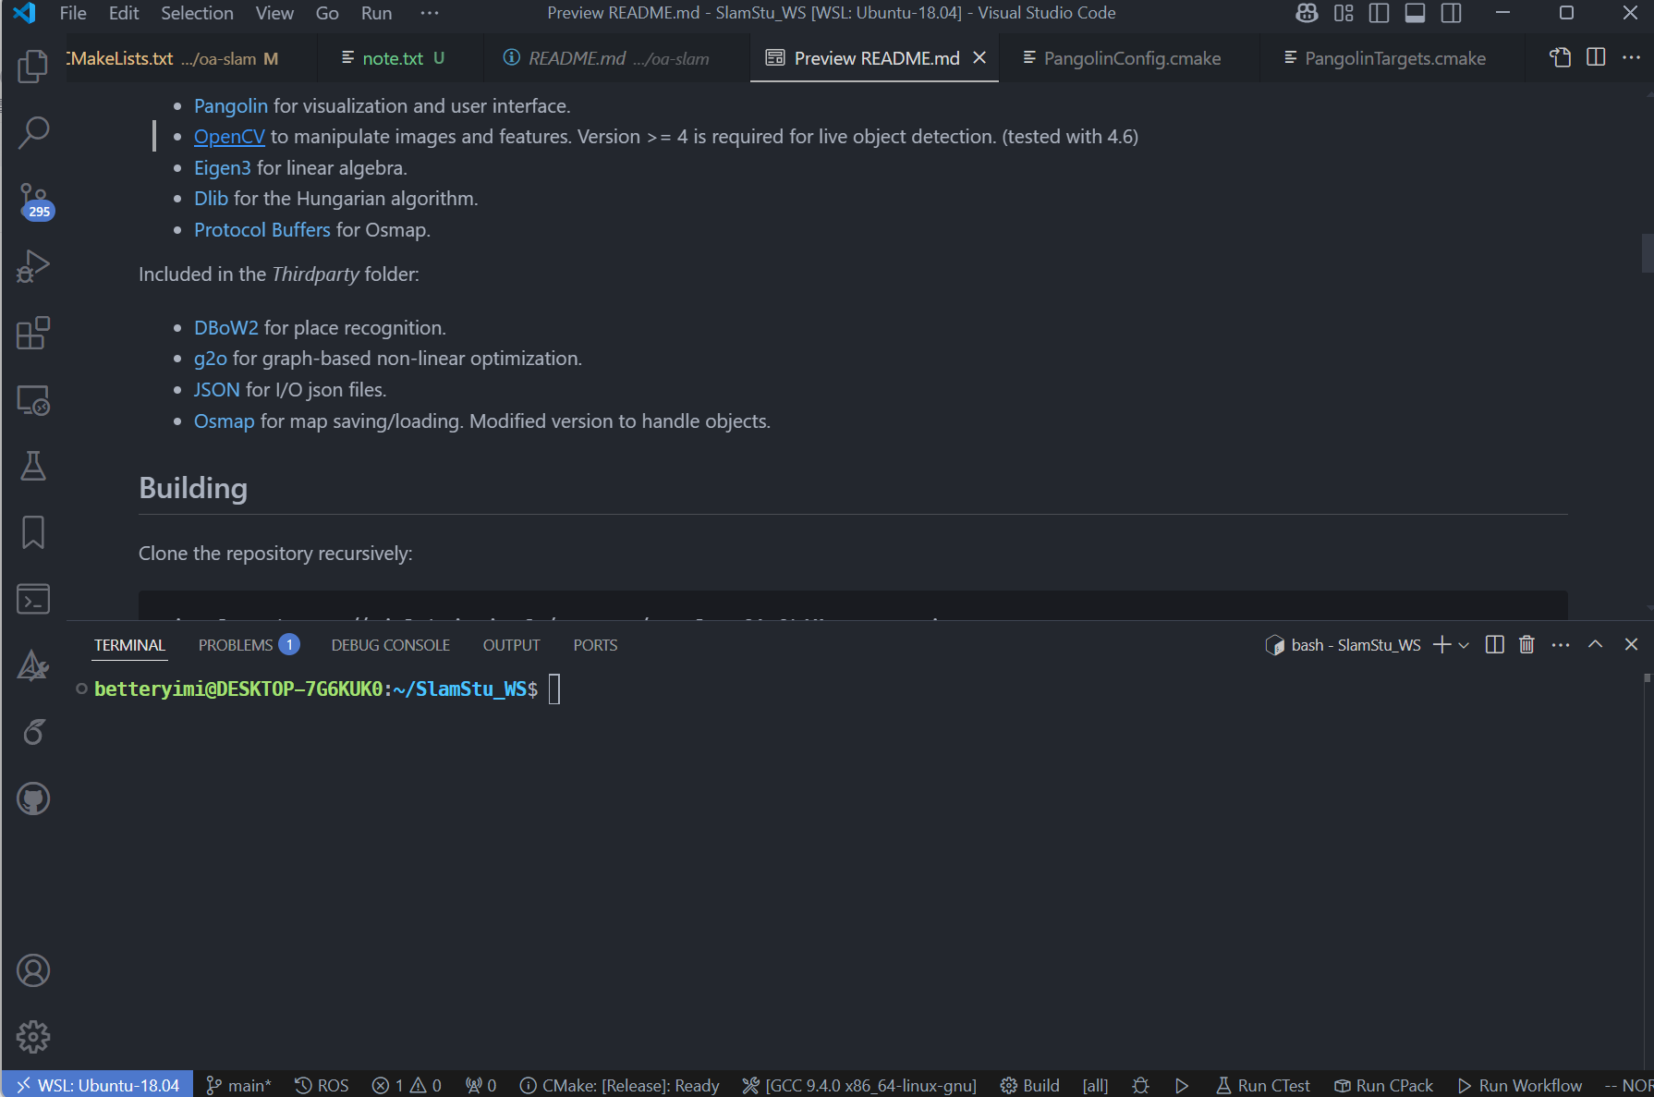Screen dimensions: 1654x1097
Task: Open the Edit menu
Action: click(124, 13)
